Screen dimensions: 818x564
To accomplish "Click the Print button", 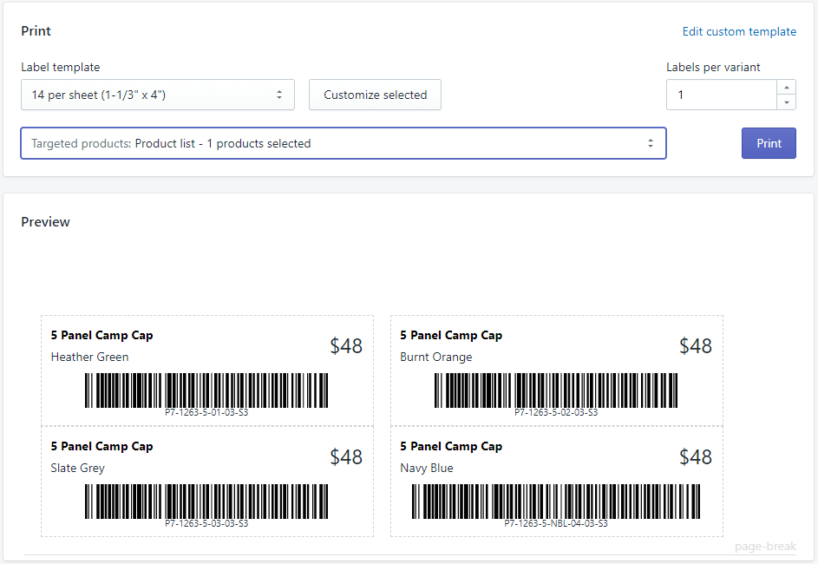I will click(769, 143).
